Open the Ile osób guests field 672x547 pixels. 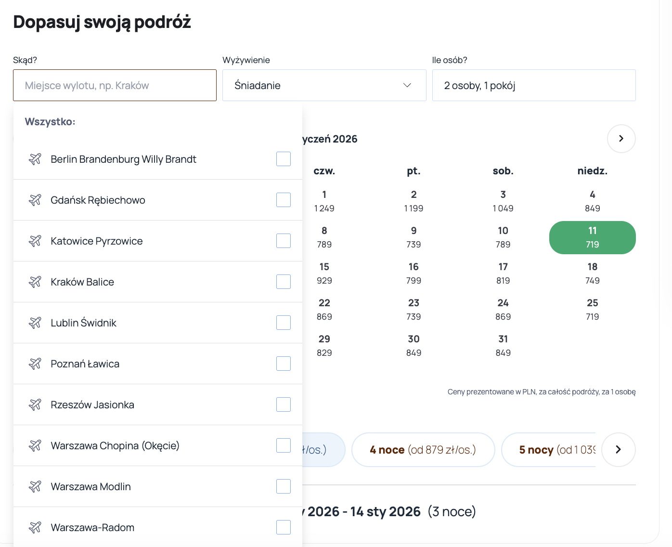pos(533,85)
